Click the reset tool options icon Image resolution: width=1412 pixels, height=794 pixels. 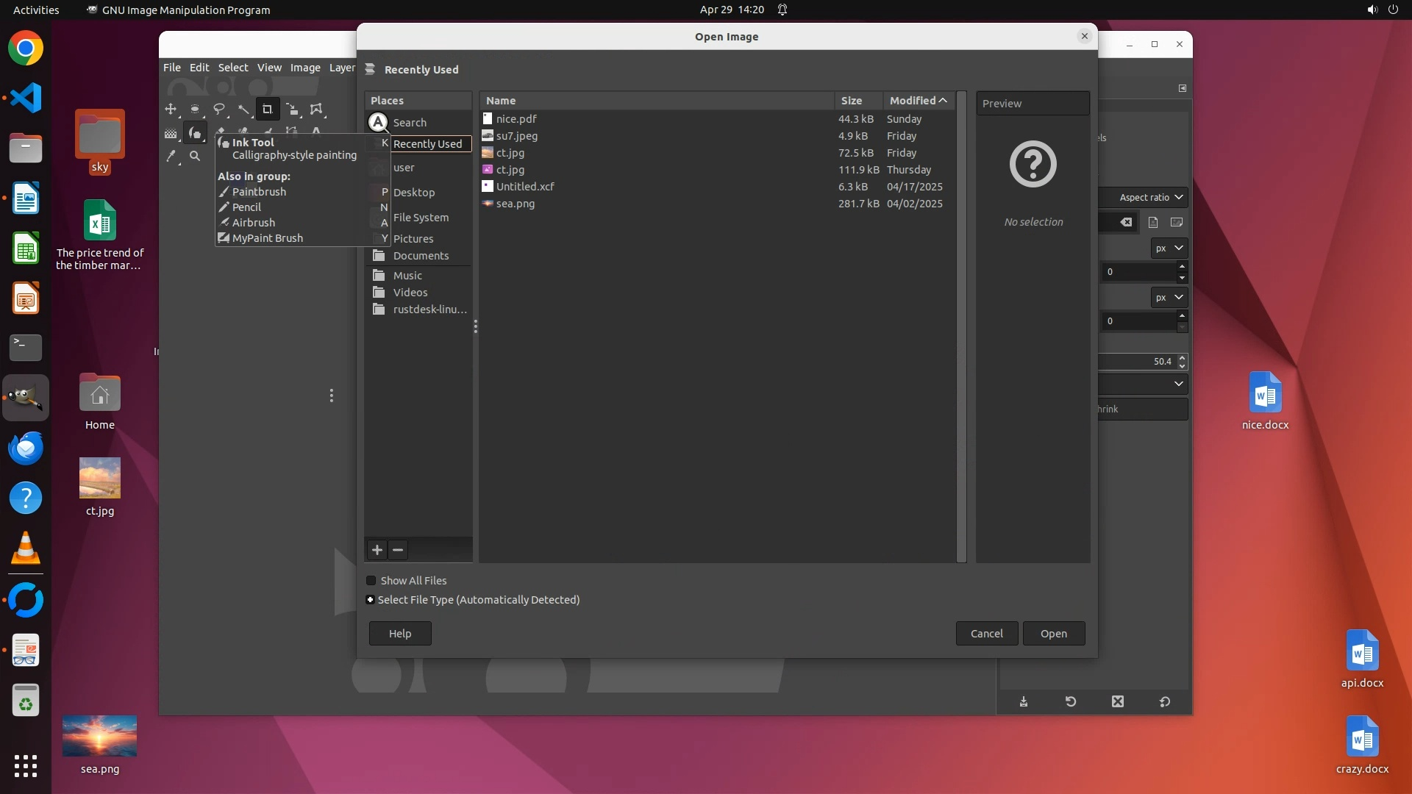tap(1165, 701)
